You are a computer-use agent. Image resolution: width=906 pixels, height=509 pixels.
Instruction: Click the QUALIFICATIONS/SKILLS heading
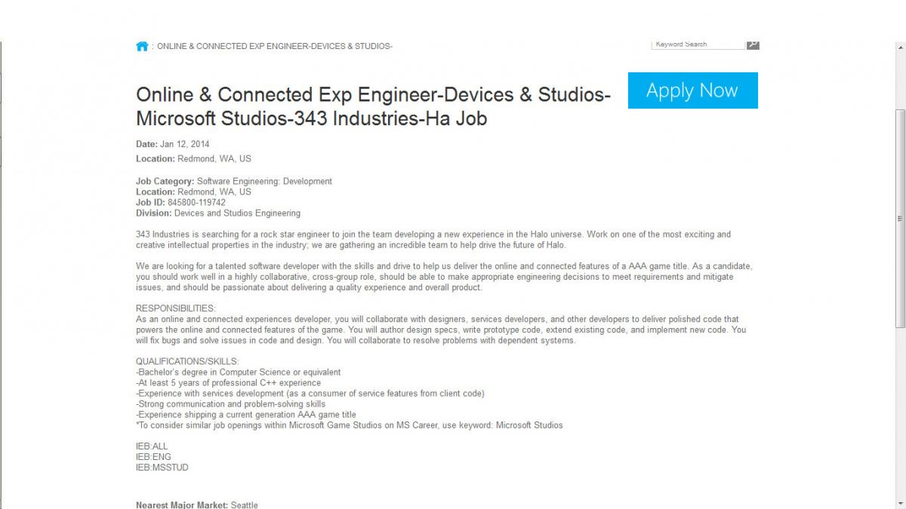pos(187,362)
